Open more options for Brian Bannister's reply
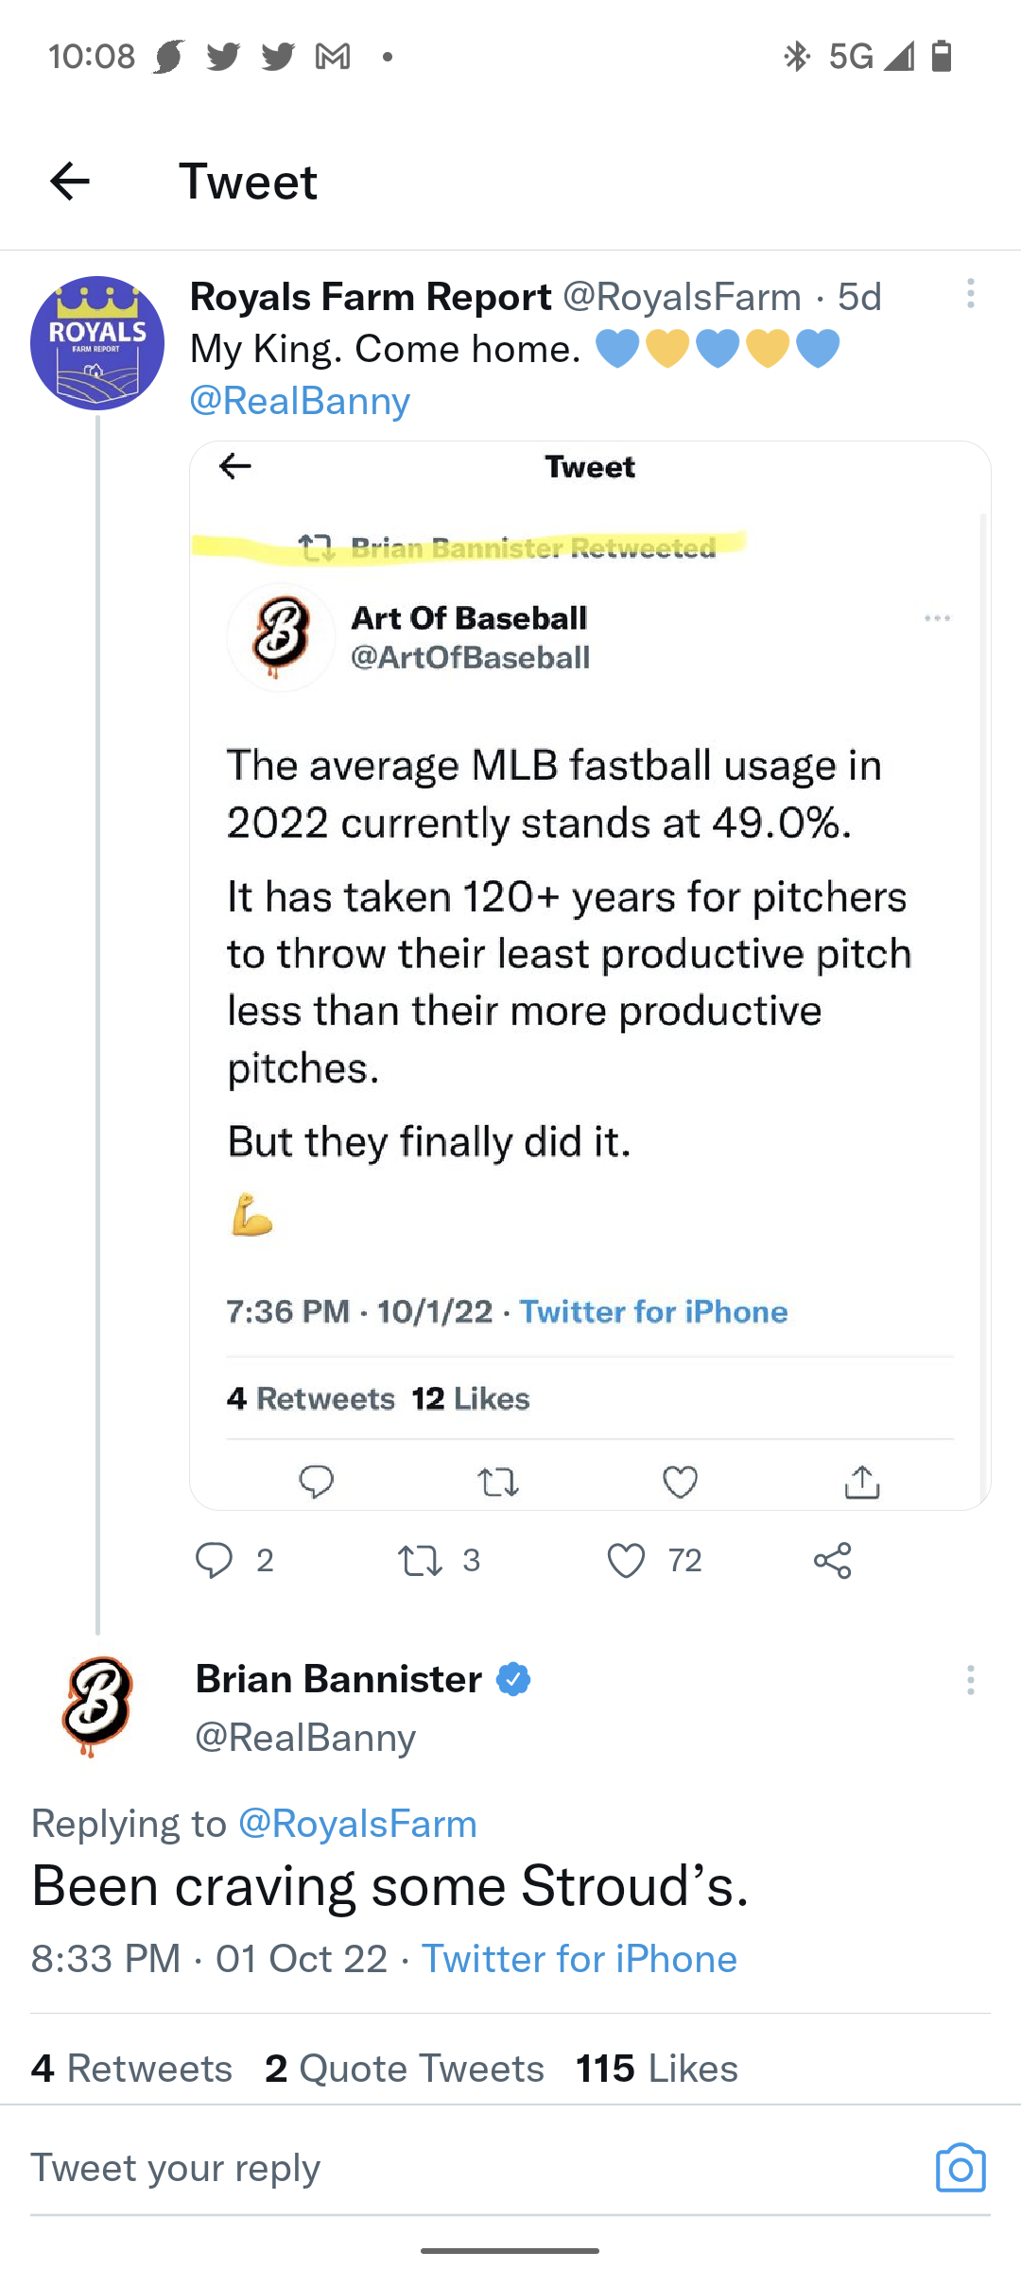The height and width of the screenshot is (2269, 1021). coord(970,1680)
